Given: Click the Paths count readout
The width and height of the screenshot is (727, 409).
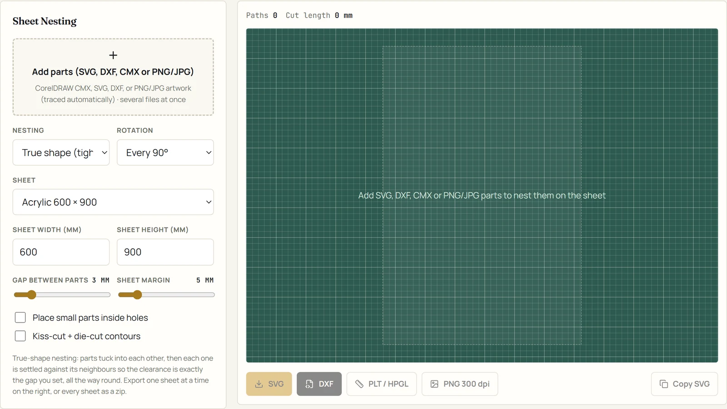Looking at the screenshot, I should [x=262, y=15].
